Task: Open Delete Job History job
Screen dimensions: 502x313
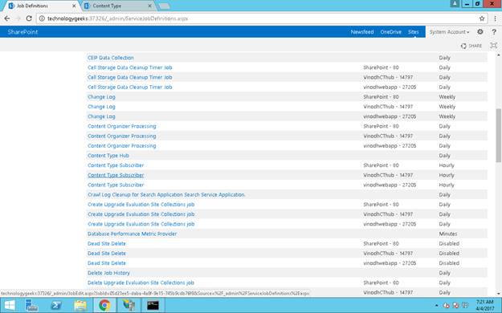Action: point(109,273)
